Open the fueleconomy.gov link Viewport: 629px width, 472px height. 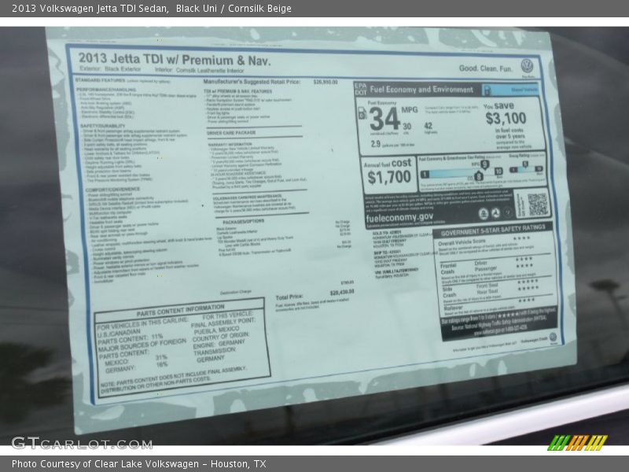[399, 216]
